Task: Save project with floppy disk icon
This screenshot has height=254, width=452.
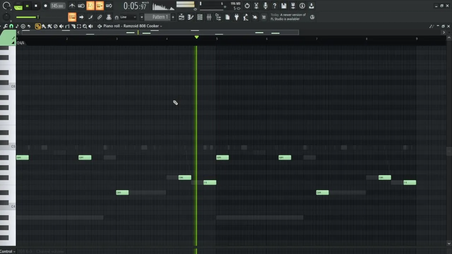Action: 284,6
